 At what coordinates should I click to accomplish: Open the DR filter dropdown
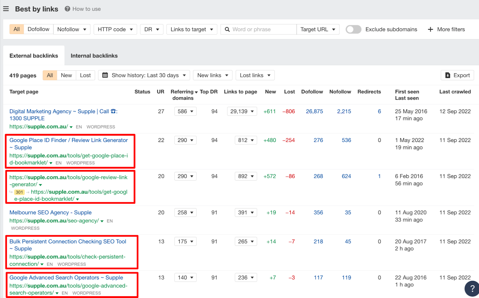point(152,29)
